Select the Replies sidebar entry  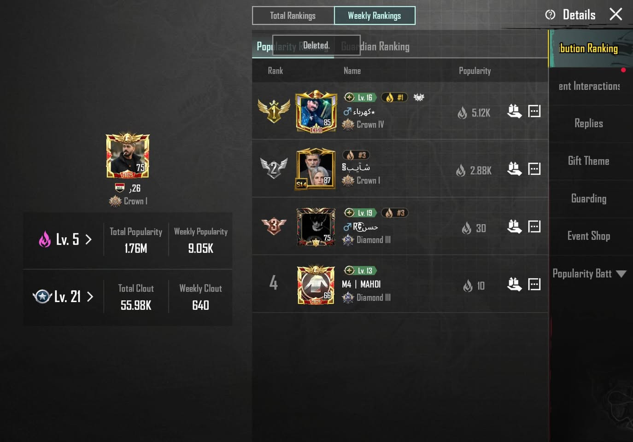tap(589, 123)
